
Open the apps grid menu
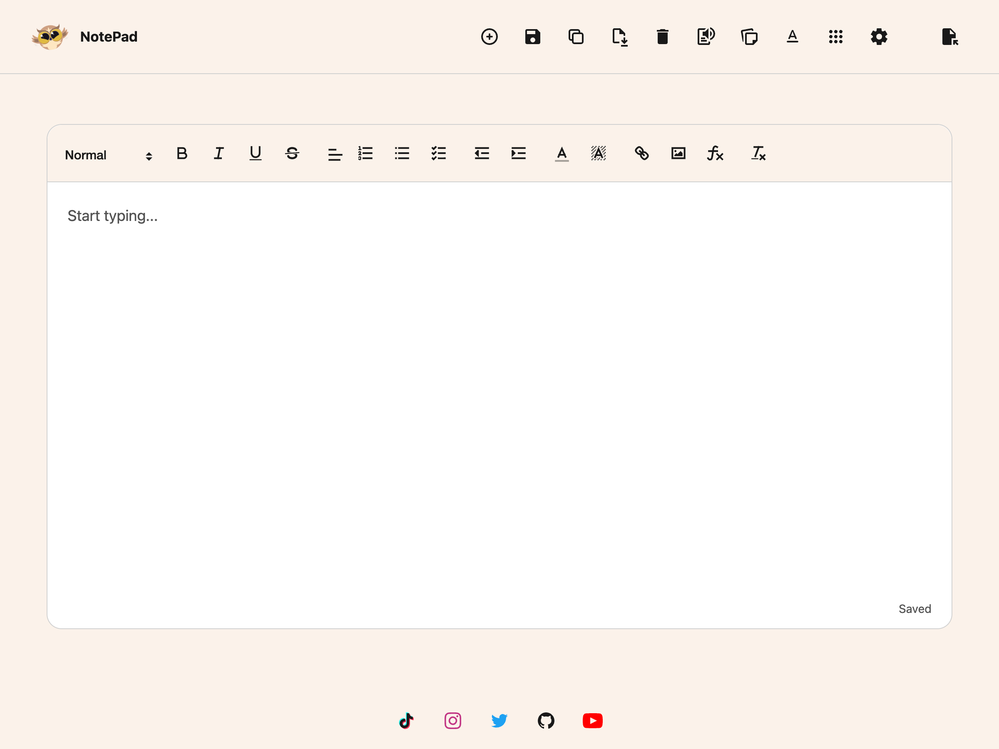pos(835,37)
